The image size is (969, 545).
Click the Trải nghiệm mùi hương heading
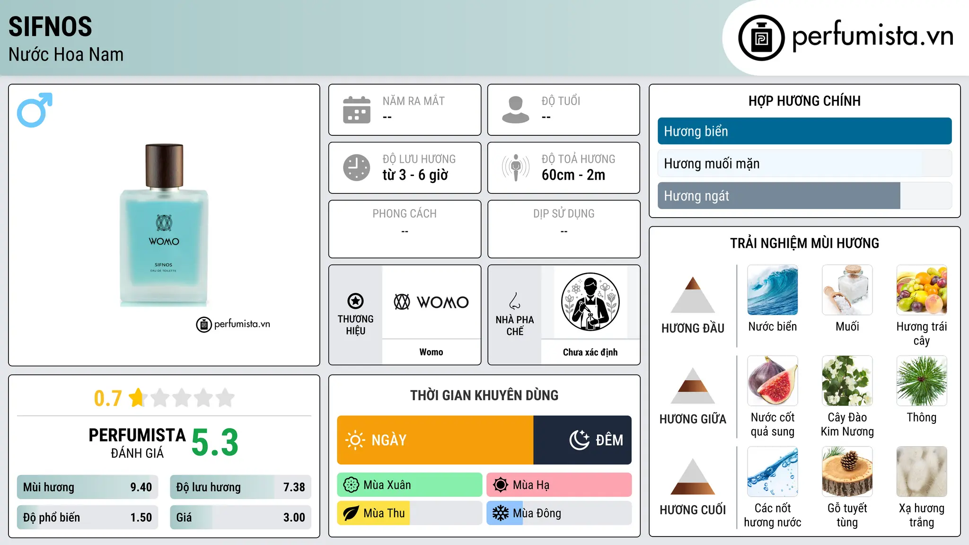click(x=804, y=243)
